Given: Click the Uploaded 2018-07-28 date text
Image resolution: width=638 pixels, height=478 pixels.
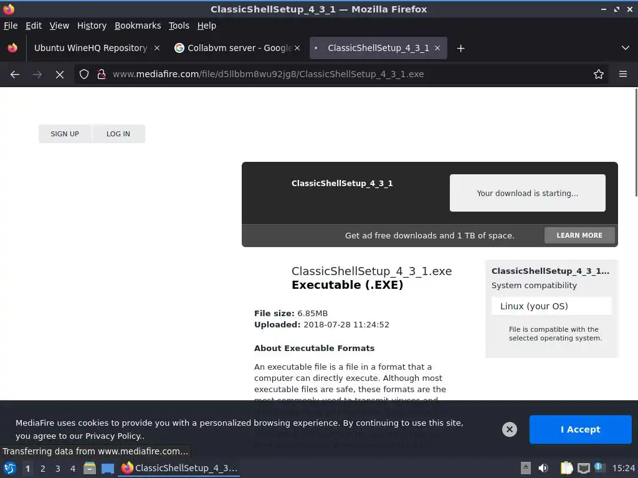Looking at the screenshot, I should click(x=321, y=325).
